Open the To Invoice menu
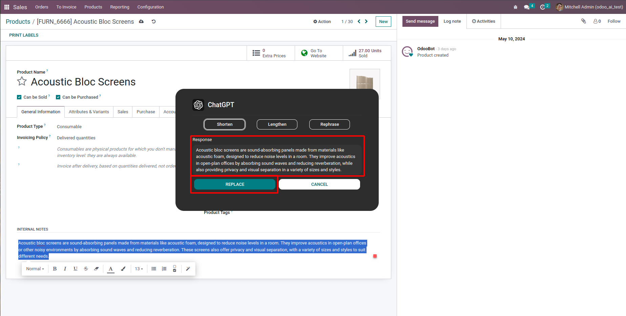The height and width of the screenshot is (316, 626). point(66,7)
